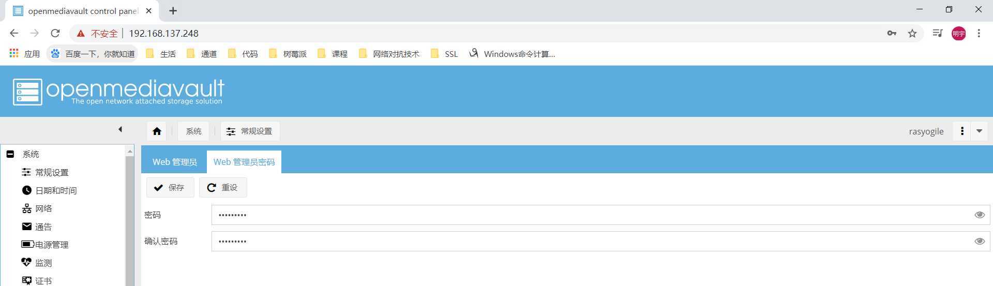Viewport: 993px width, 286px height.
Task: Show the 确认密码 field with the eye icon
Action: (x=980, y=241)
